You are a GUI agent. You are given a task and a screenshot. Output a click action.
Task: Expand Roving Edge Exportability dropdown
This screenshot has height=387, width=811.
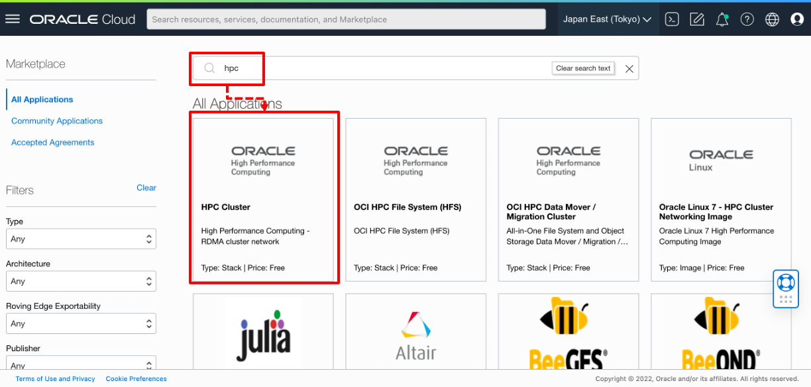[x=81, y=323]
